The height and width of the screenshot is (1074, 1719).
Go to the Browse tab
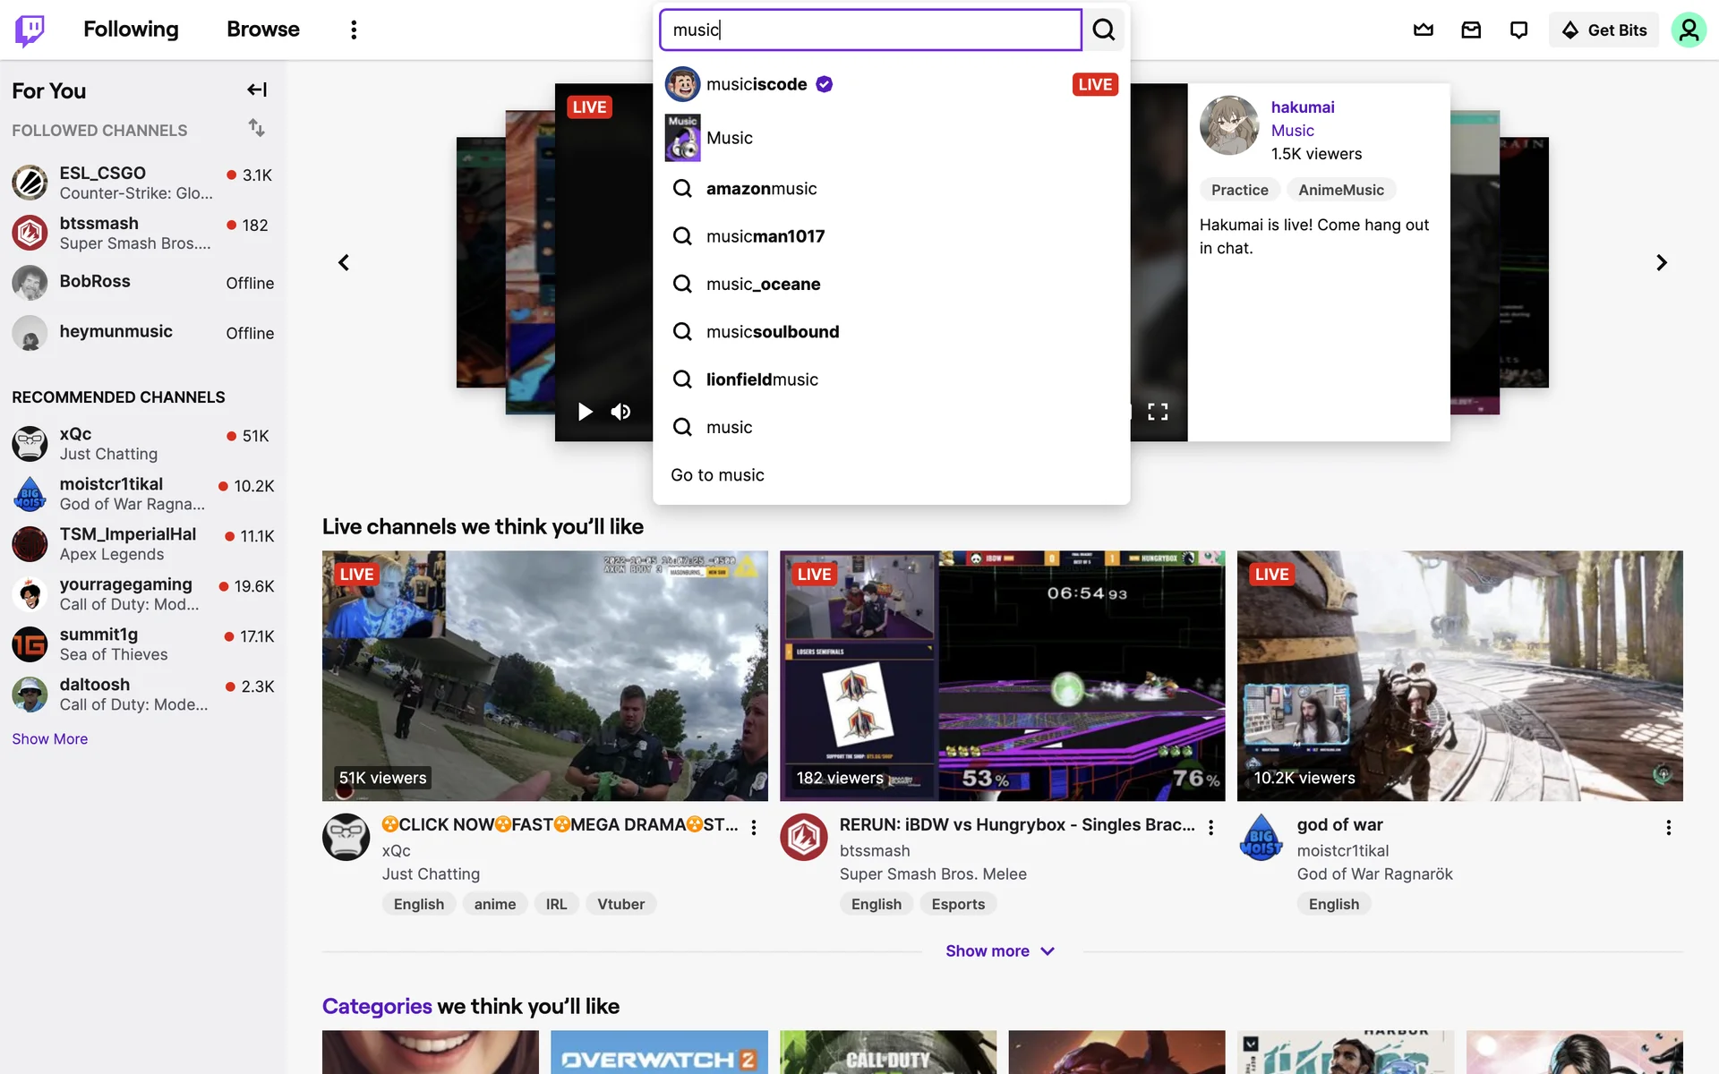(262, 30)
